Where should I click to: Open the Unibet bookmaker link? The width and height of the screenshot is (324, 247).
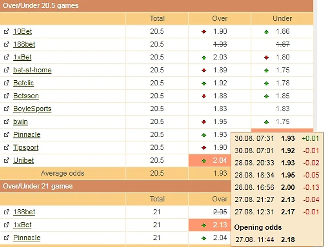(24, 161)
